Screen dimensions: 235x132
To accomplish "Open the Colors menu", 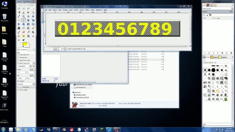I will (76, 10).
